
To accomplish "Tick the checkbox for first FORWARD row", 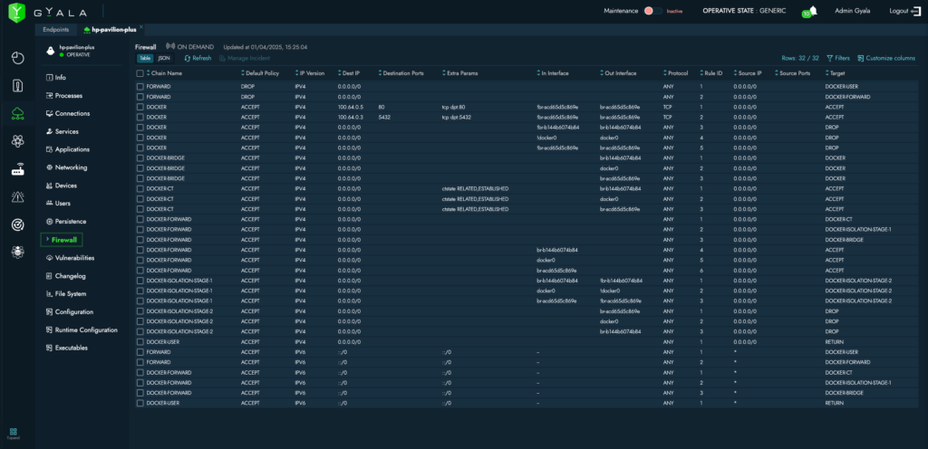I will (x=140, y=86).
